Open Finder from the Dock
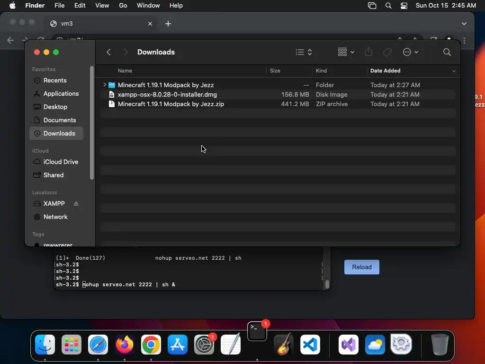The height and width of the screenshot is (364, 485). (45, 345)
